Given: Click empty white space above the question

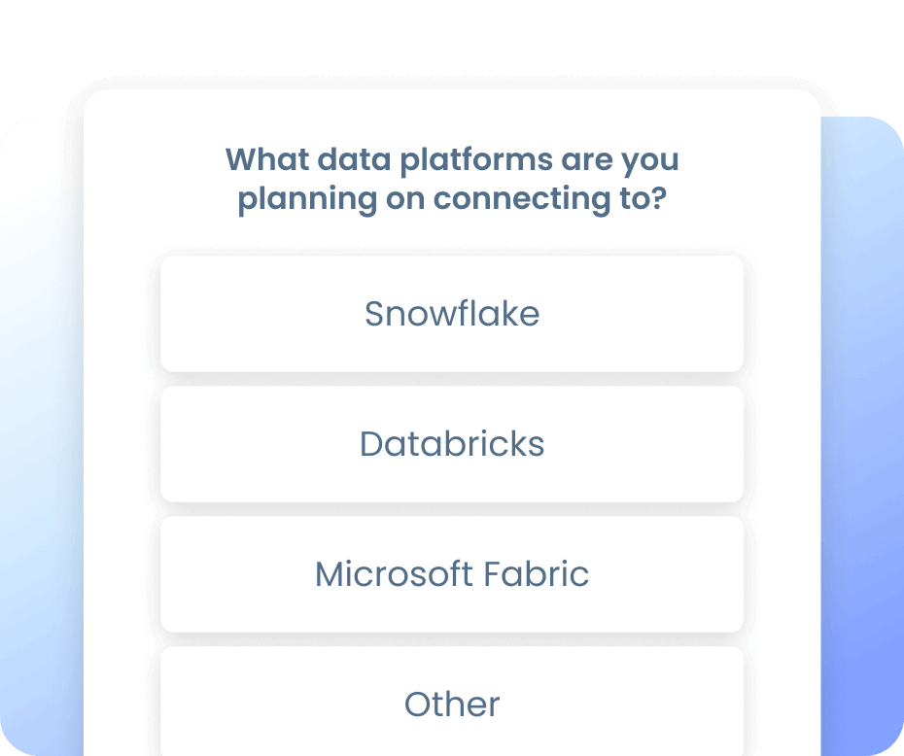Looking at the screenshot, I should [452, 116].
